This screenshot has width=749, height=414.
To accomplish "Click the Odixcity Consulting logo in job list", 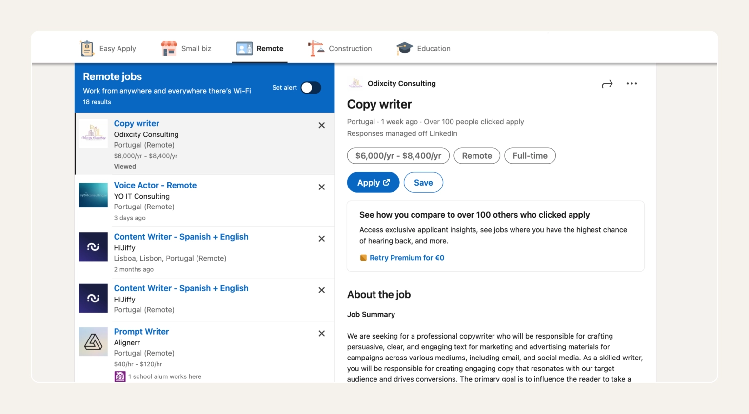I will [x=93, y=133].
